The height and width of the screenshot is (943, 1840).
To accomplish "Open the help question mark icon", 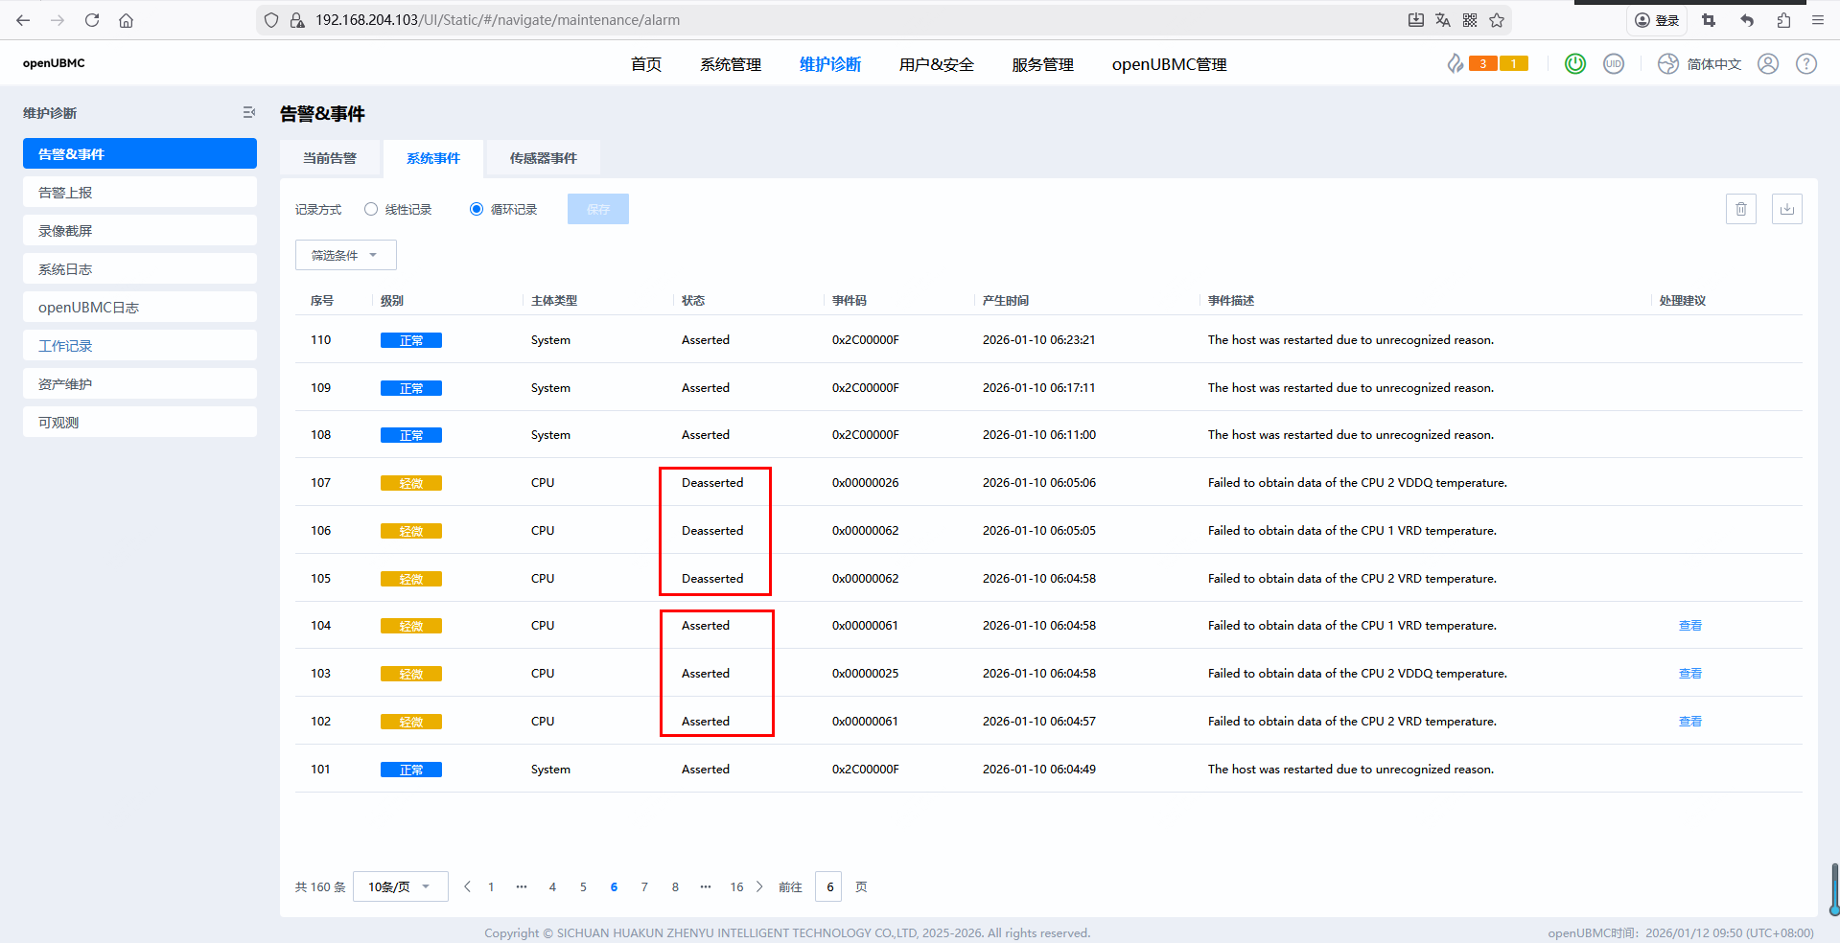I will (1806, 63).
